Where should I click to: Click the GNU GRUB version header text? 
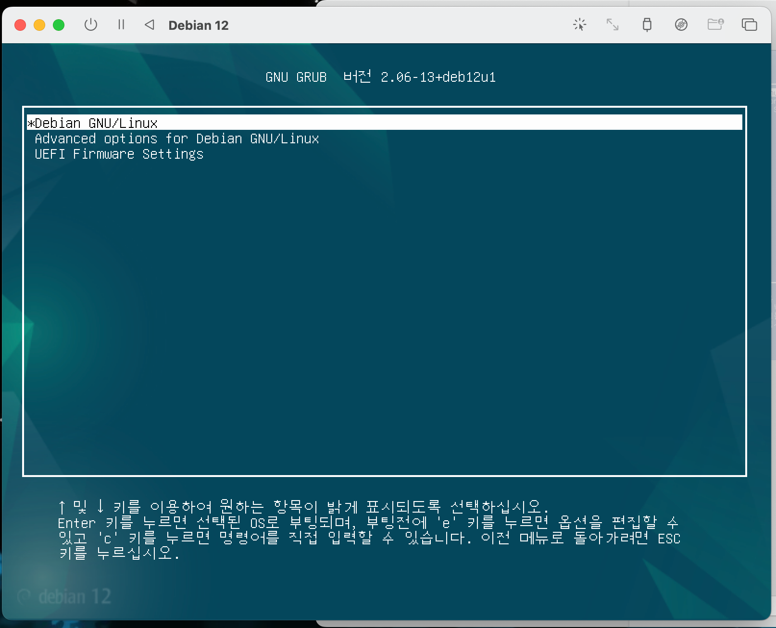pyautogui.click(x=380, y=77)
